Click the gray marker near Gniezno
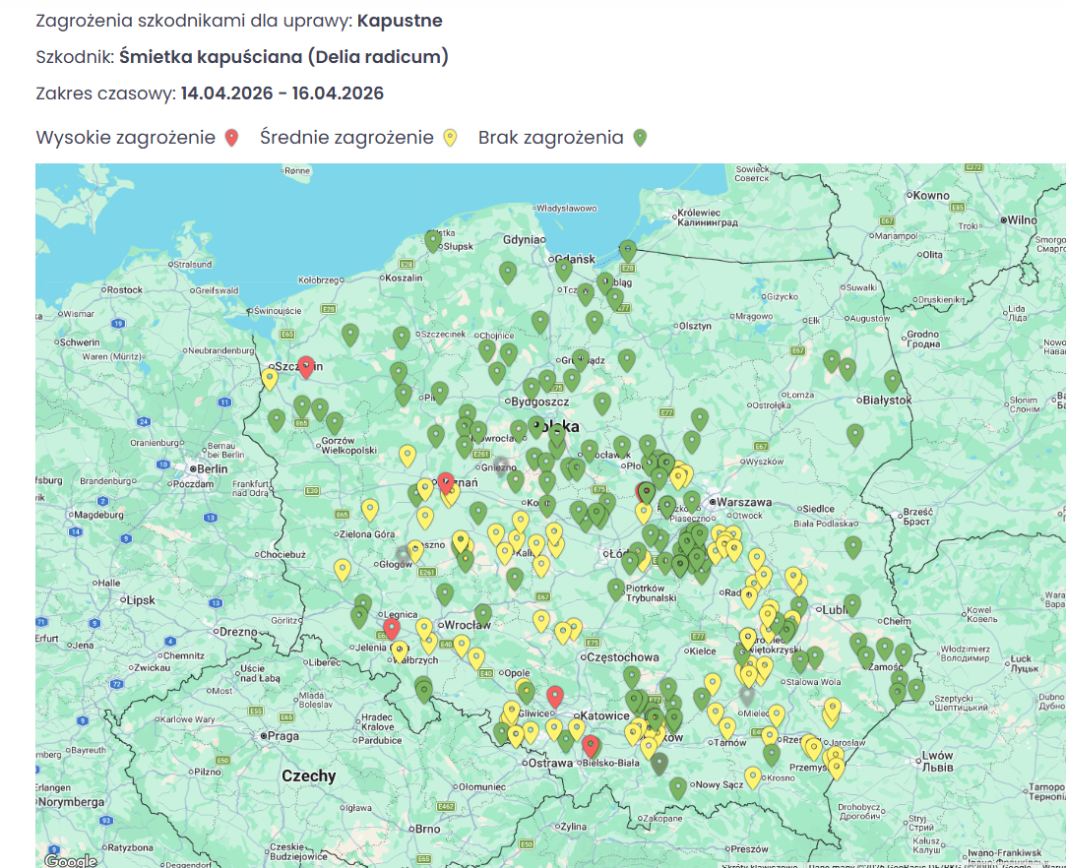 tap(501, 466)
